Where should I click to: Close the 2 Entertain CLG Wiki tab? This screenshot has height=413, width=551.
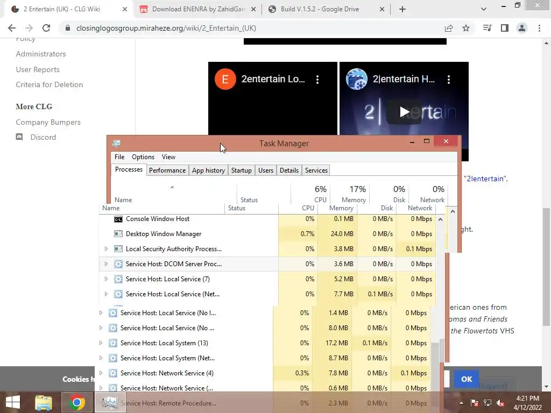pos(125,9)
